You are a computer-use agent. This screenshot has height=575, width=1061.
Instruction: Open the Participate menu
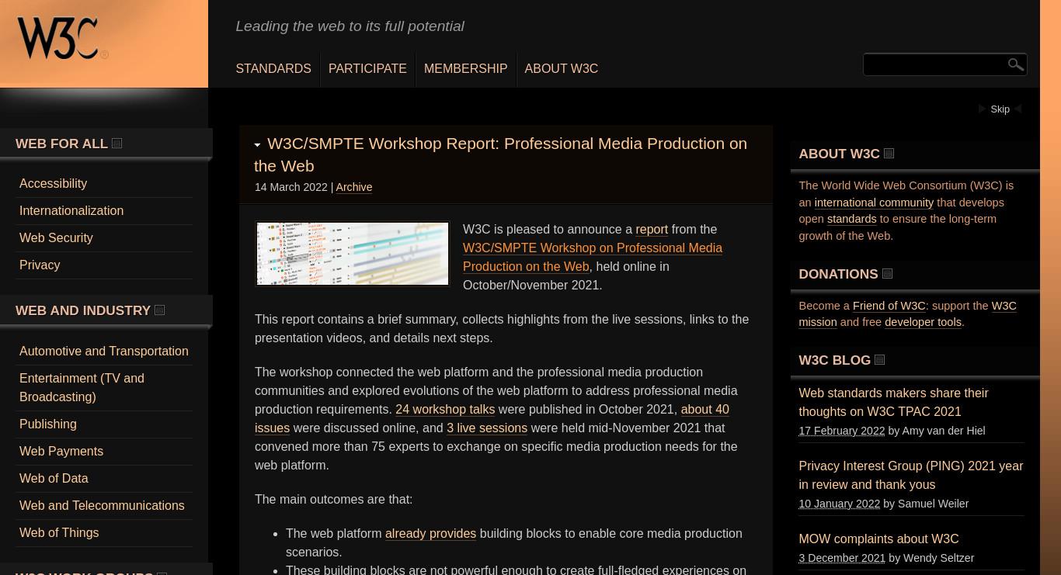367,68
